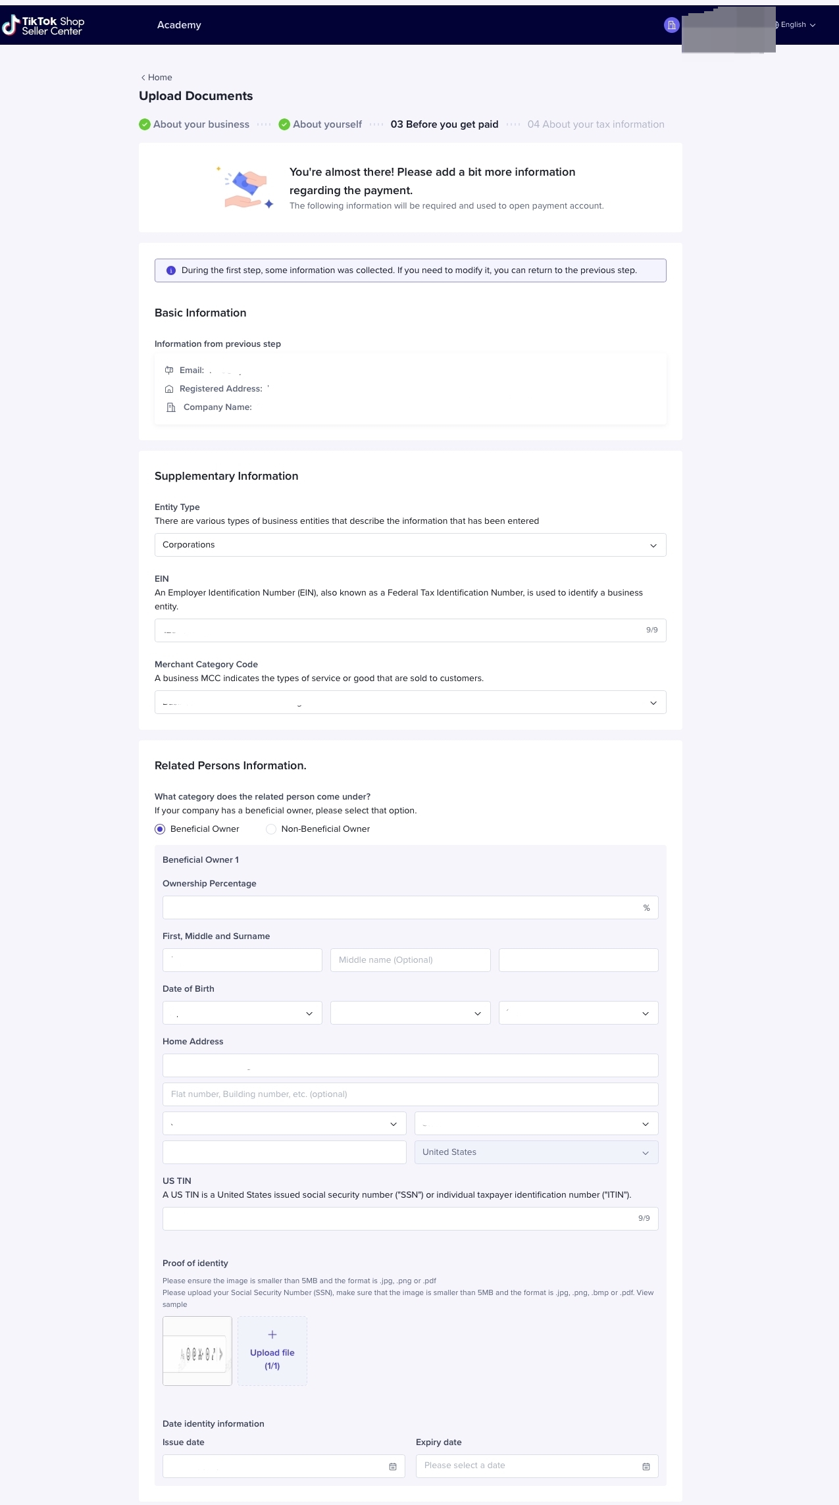Click the purple account building icon

[671, 25]
